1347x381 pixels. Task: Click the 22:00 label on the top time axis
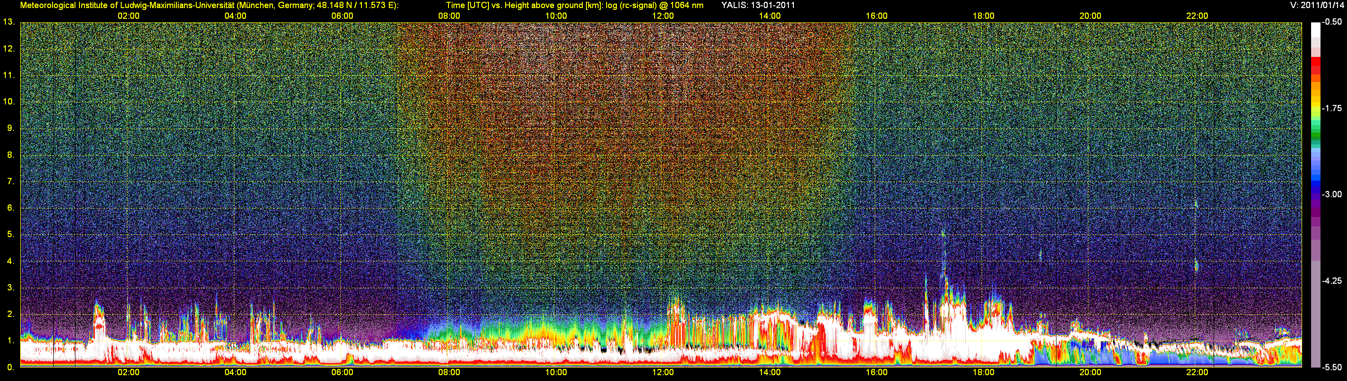tap(1197, 16)
